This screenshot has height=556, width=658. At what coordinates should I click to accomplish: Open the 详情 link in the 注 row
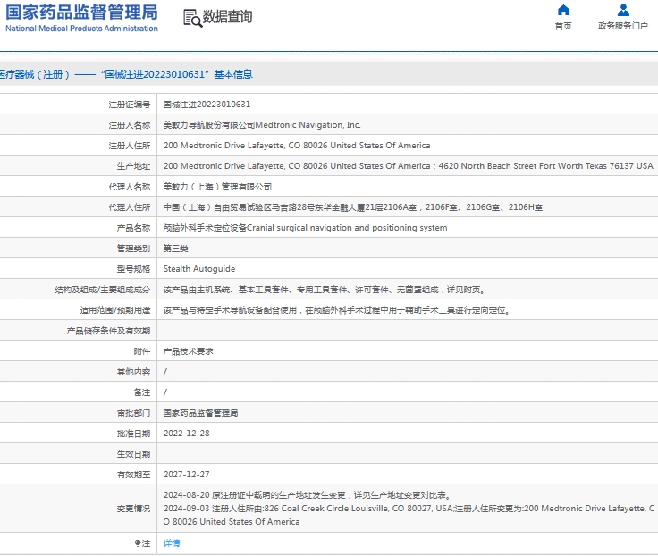tap(172, 543)
